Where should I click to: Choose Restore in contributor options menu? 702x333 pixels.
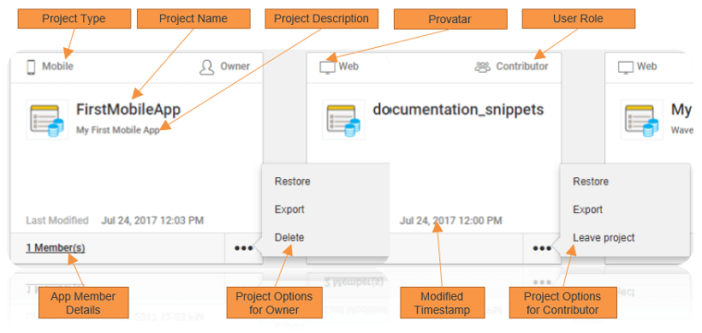coord(591,181)
